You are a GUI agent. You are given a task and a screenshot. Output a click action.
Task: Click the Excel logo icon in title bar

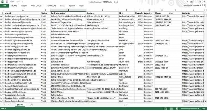click(x=3, y=2)
